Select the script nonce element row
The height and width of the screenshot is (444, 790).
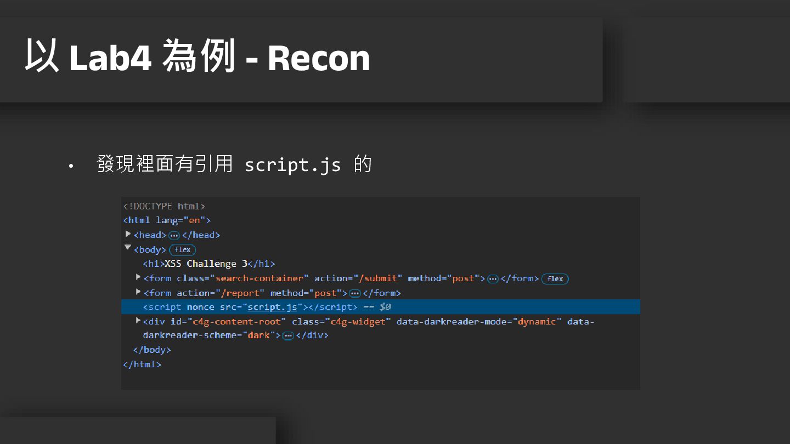point(381,307)
